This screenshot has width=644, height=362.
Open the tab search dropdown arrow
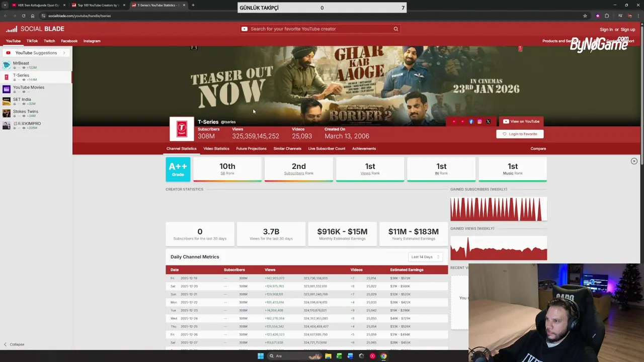[5, 5]
